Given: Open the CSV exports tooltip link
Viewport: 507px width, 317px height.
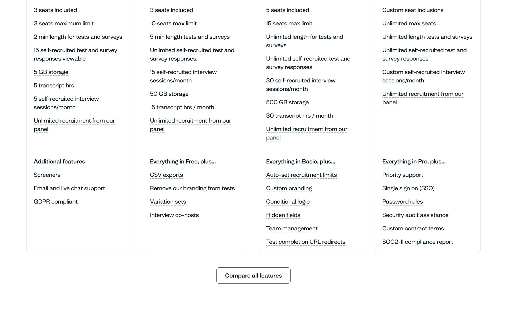Looking at the screenshot, I should tap(166, 175).
